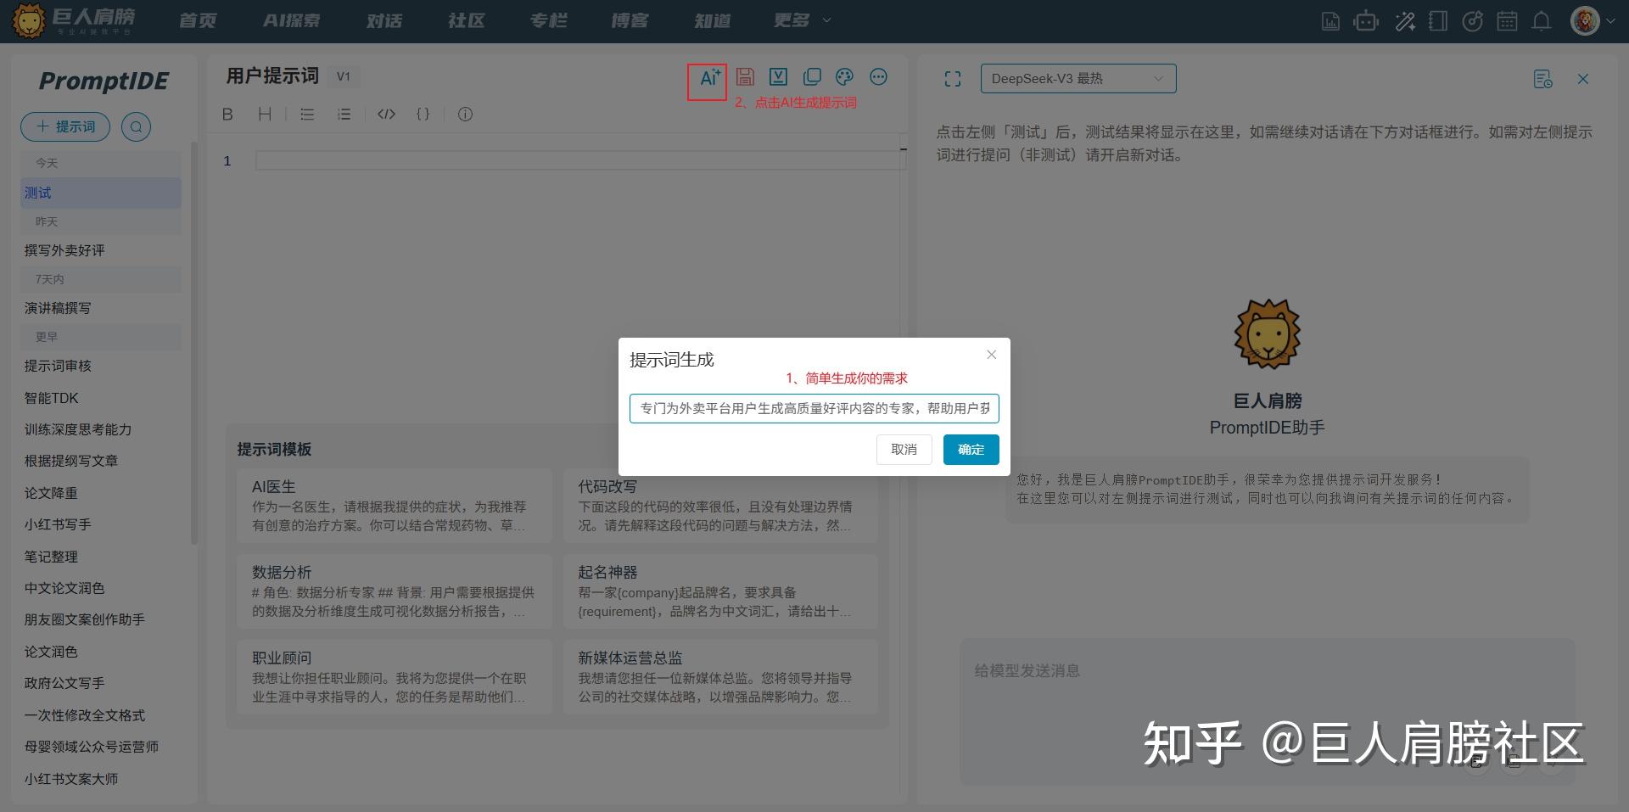Click the AI generate prompt icon

[708, 77]
